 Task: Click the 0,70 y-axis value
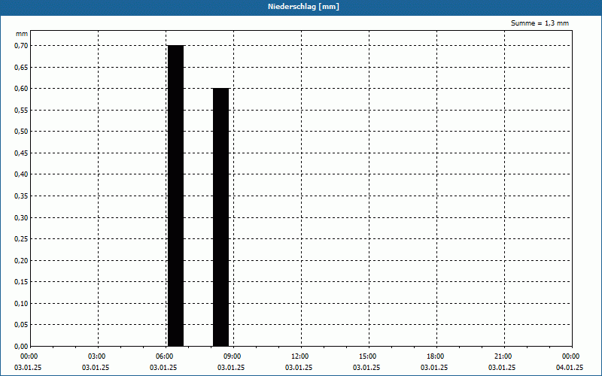pyautogui.click(x=21, y=46)
